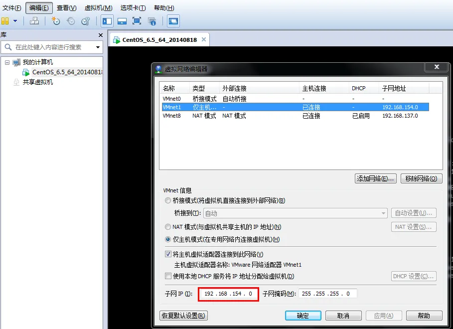453x329 pixels.
Task: Click the Unity mode toolbar icon
Action: (x=151, y=21)
